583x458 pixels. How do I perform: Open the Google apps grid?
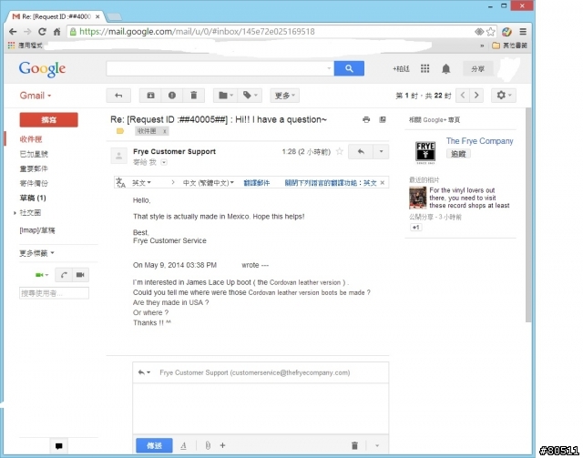pyautogui.click(x=425, y=68)
